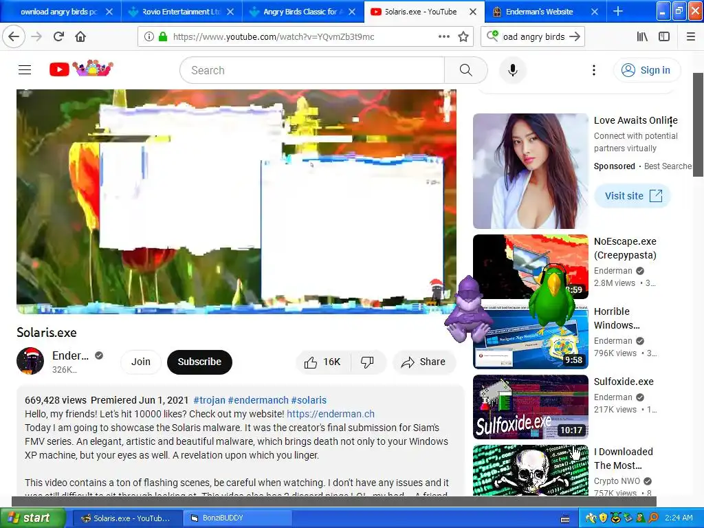Switch to Rovio Entertainment tab
The width and height of the screenshot is (704, 528).
181,12
